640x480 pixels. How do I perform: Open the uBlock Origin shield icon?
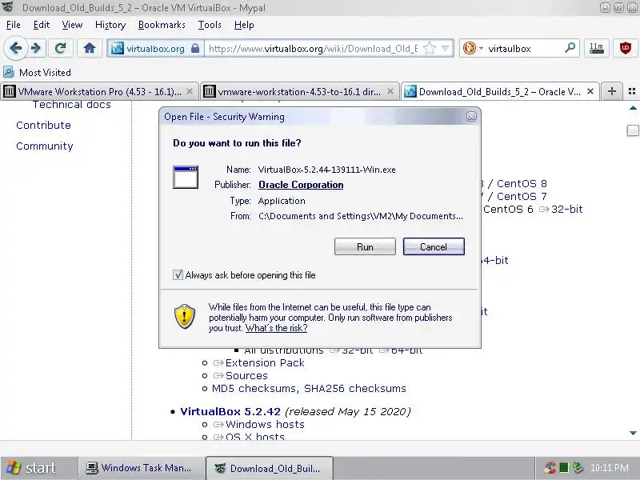(x=625, y=49)
